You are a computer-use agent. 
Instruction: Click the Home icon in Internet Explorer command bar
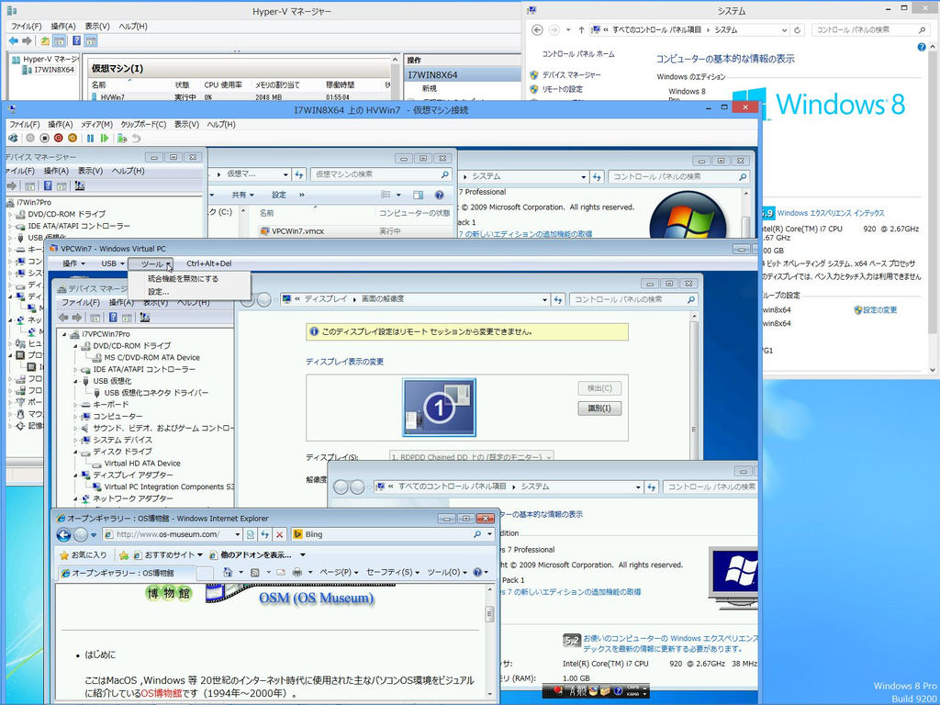[228, 573]
